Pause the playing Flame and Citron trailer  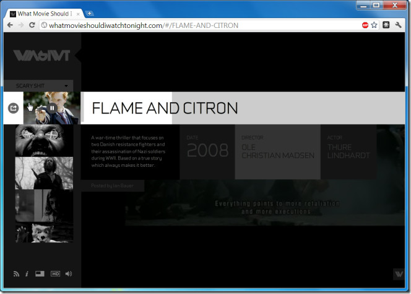(x=52, y=108)
